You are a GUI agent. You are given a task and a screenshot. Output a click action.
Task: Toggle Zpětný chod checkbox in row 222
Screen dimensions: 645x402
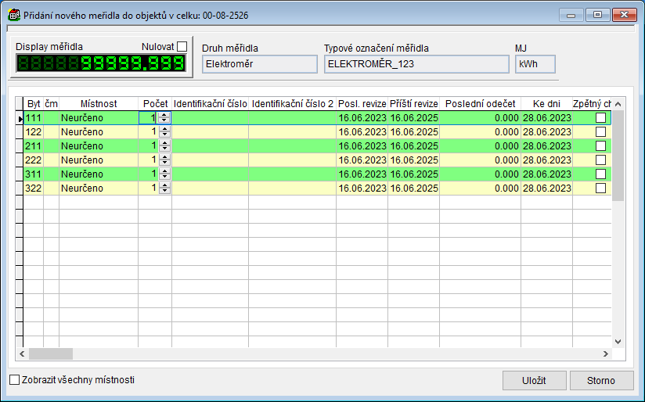point(601,160)
